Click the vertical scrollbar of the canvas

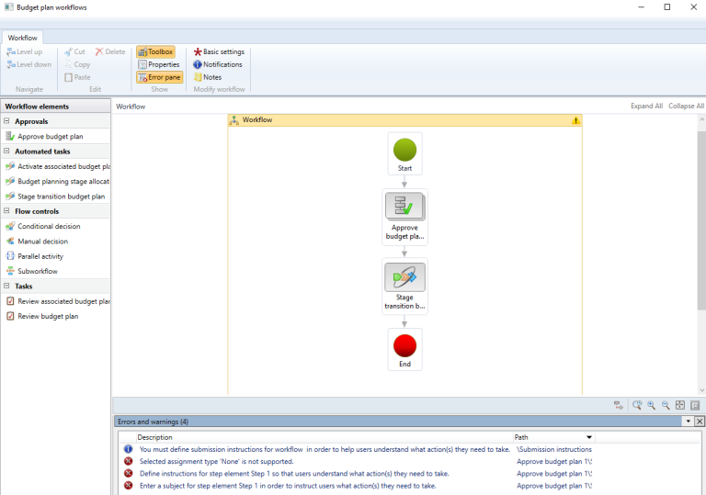[700, 220]
